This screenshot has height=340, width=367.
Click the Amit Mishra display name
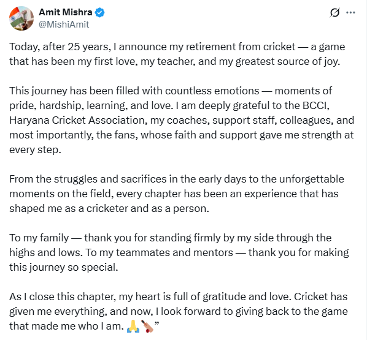pyautogui.click(x=66, y=12)
